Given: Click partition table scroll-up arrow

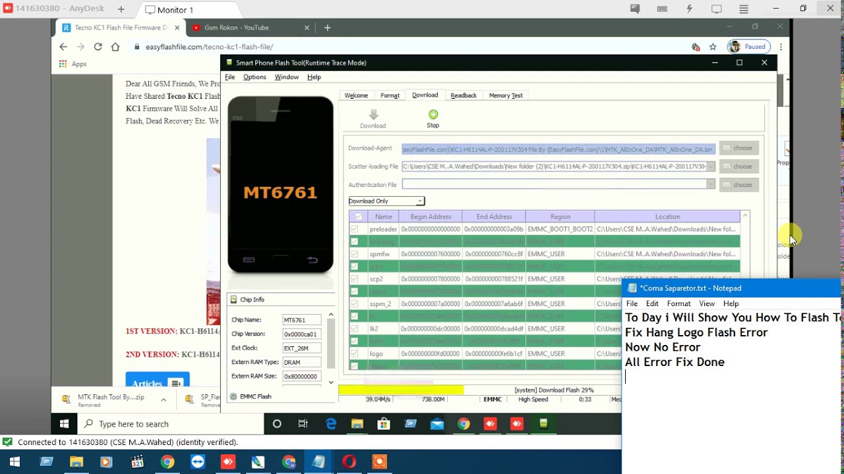Looking at the screenshot, I should (745, 216).
